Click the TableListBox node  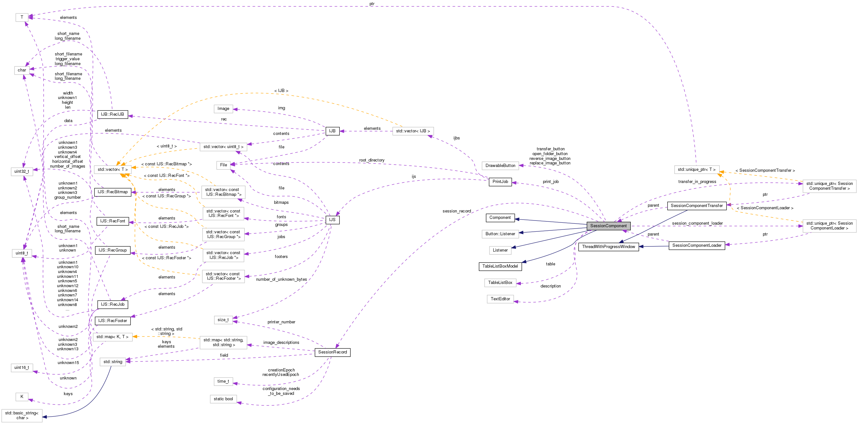click(500, 282)
